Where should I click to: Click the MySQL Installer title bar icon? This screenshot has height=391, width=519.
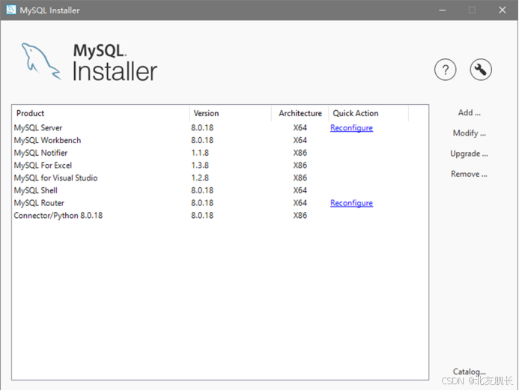(x=11, y=10)
